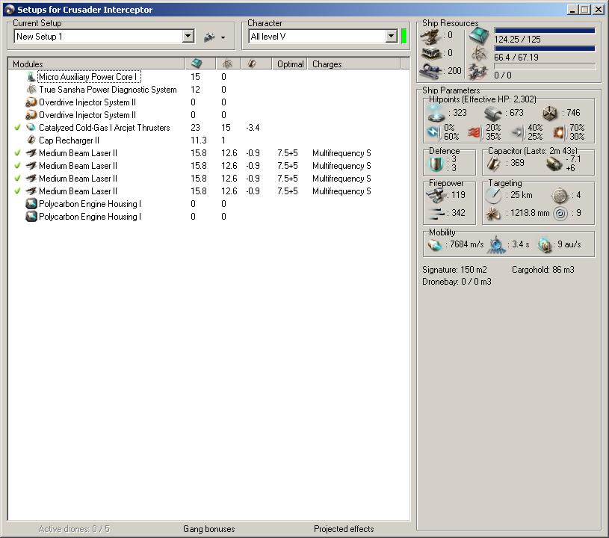The image size is (609, 538).
Task: Click the green status indicator beside Character
Action: (404, 36)
